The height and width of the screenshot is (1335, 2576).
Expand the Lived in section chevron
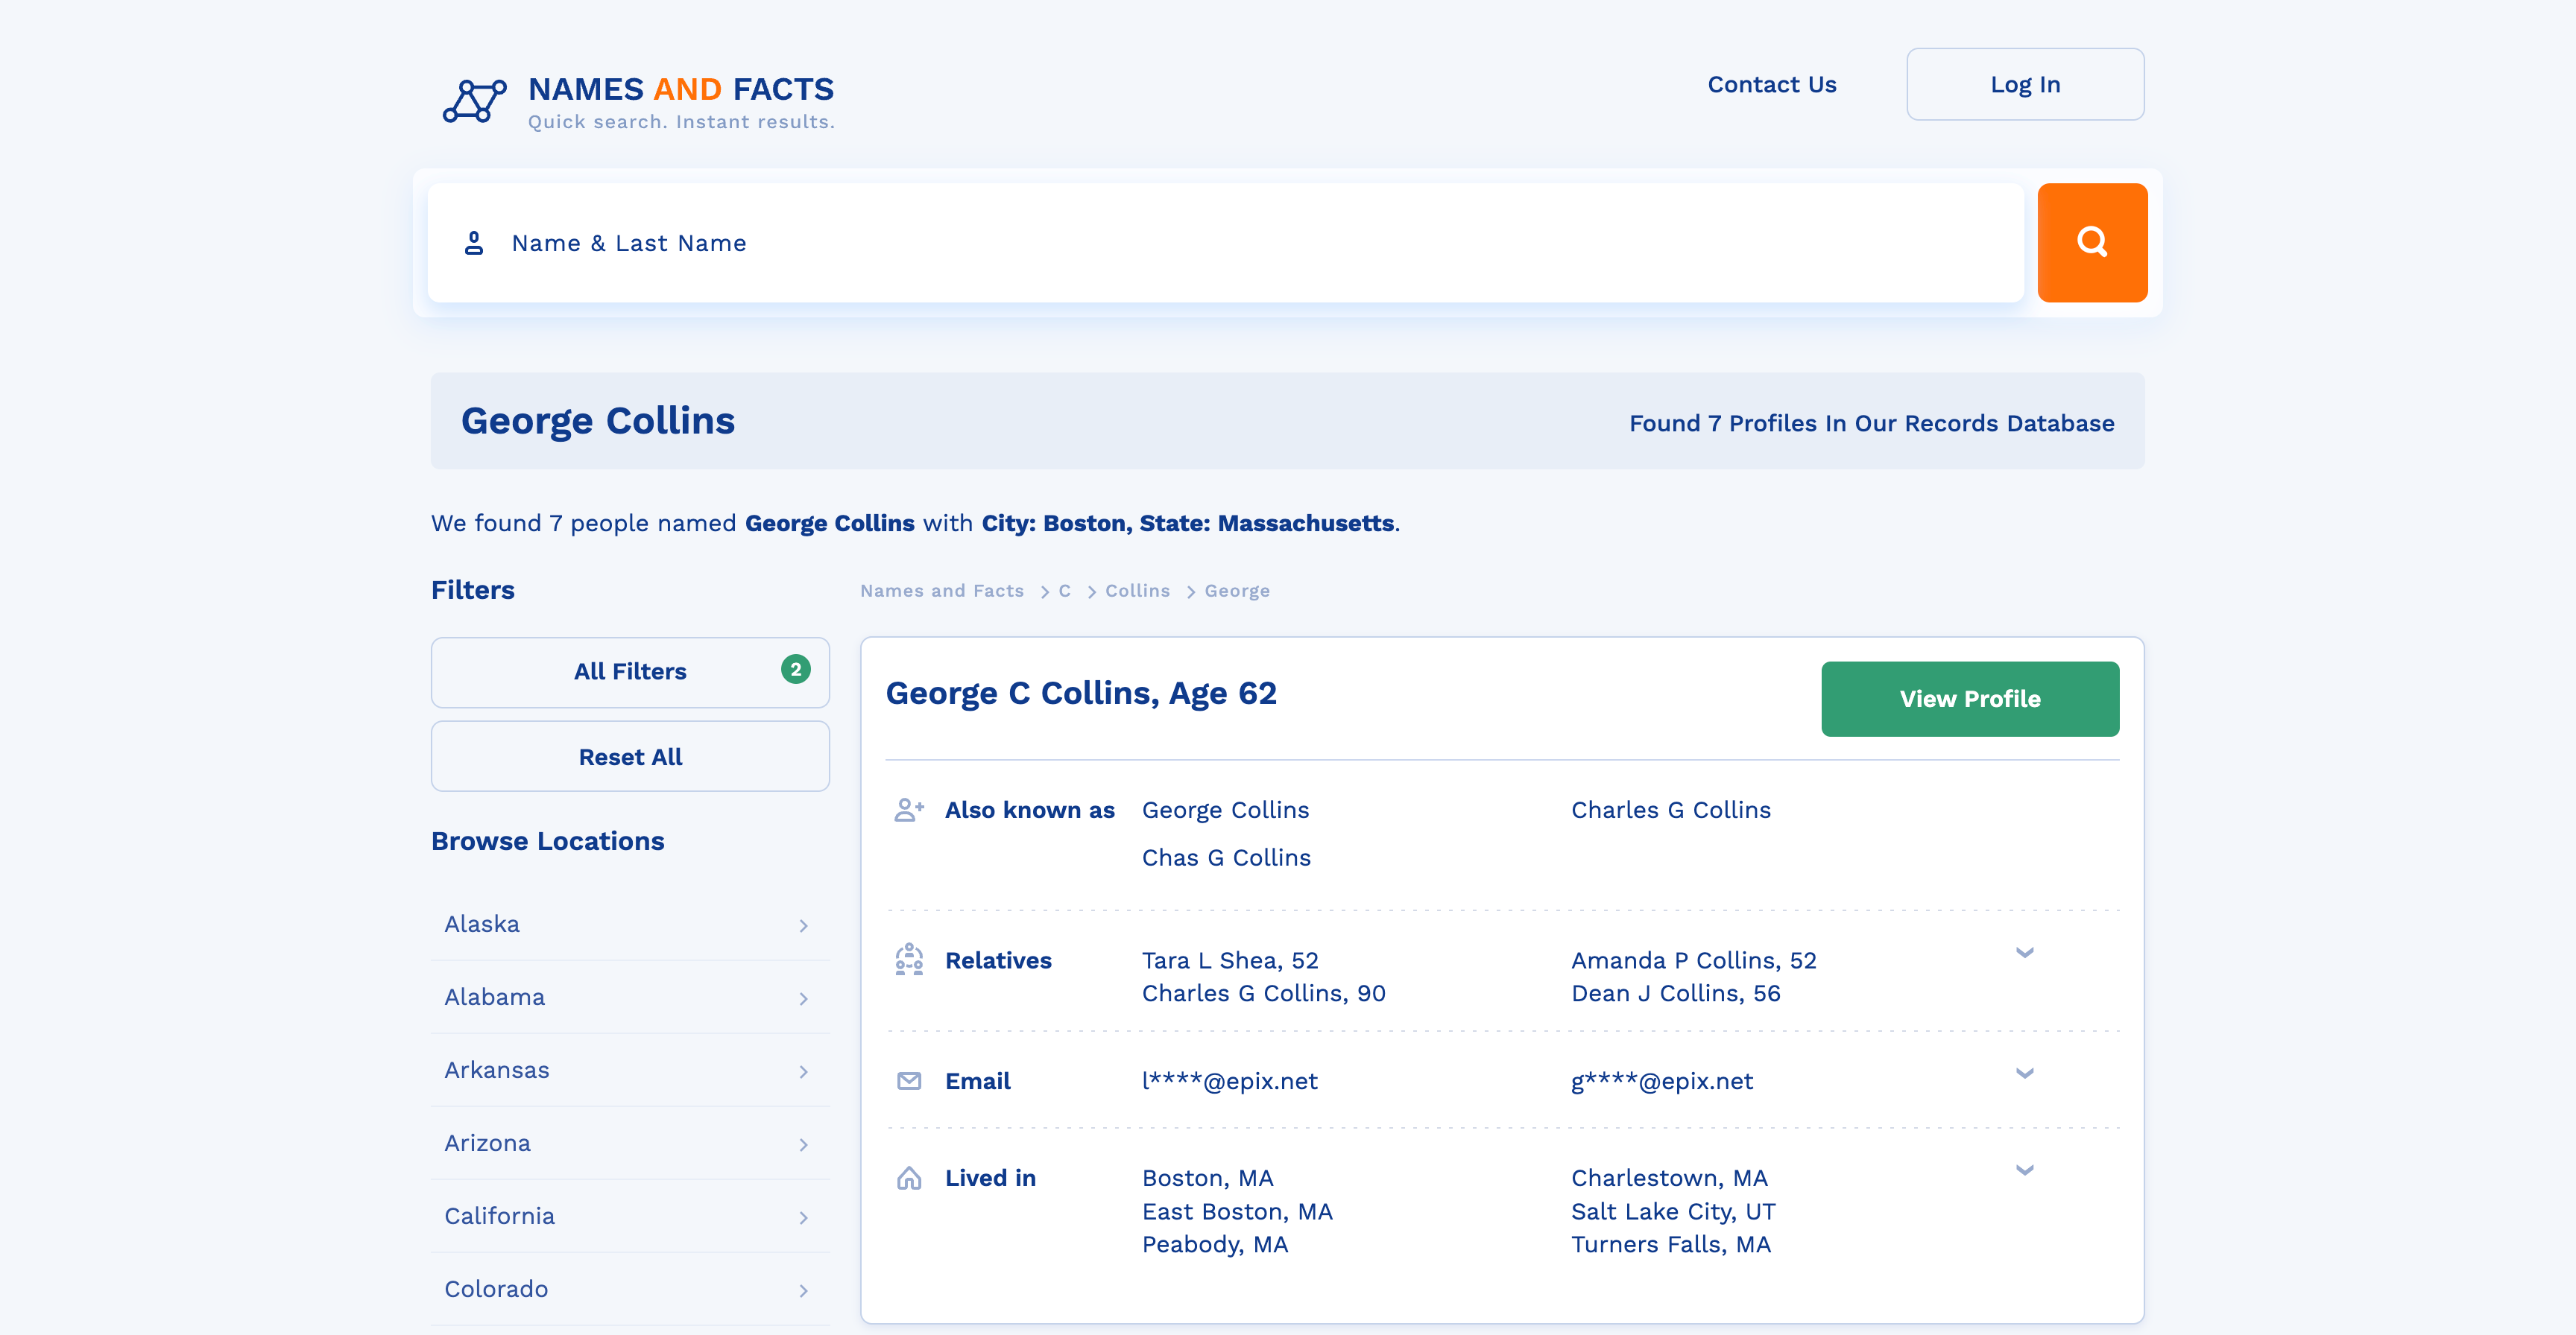tap(2025, 1170)
